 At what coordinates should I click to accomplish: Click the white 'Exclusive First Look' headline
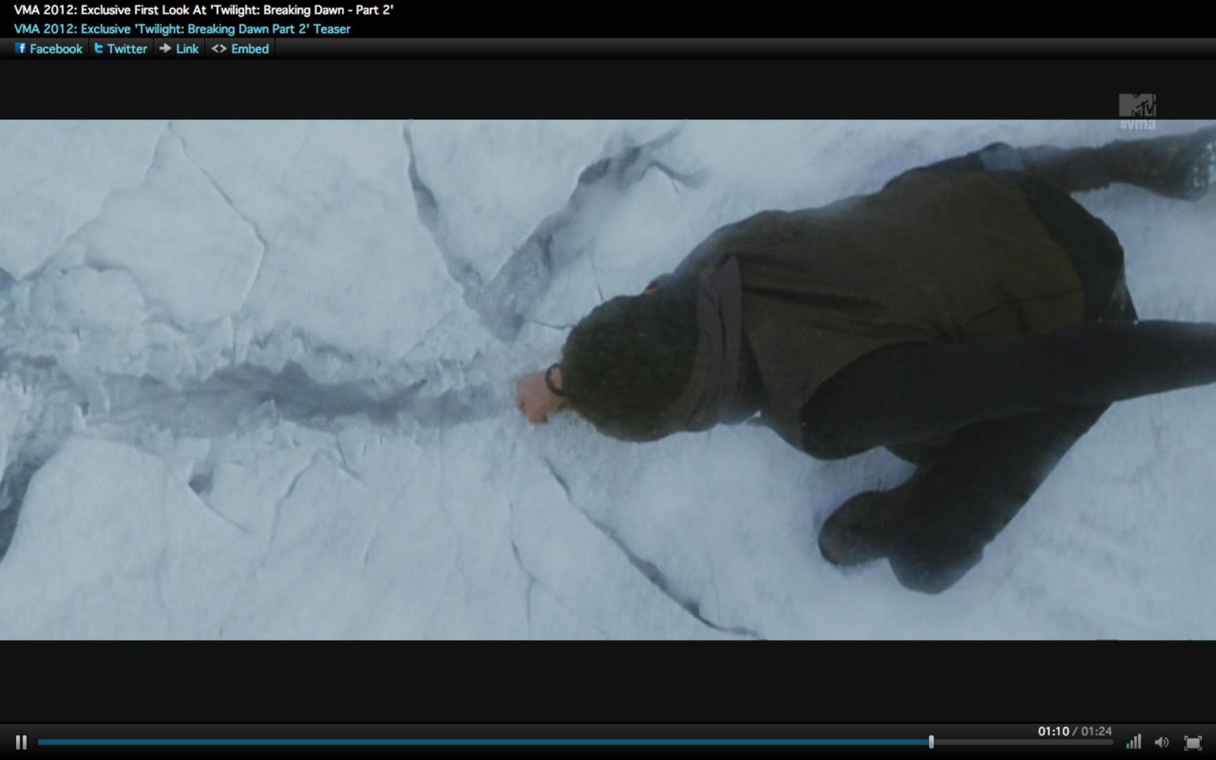[x=203, y=10]
